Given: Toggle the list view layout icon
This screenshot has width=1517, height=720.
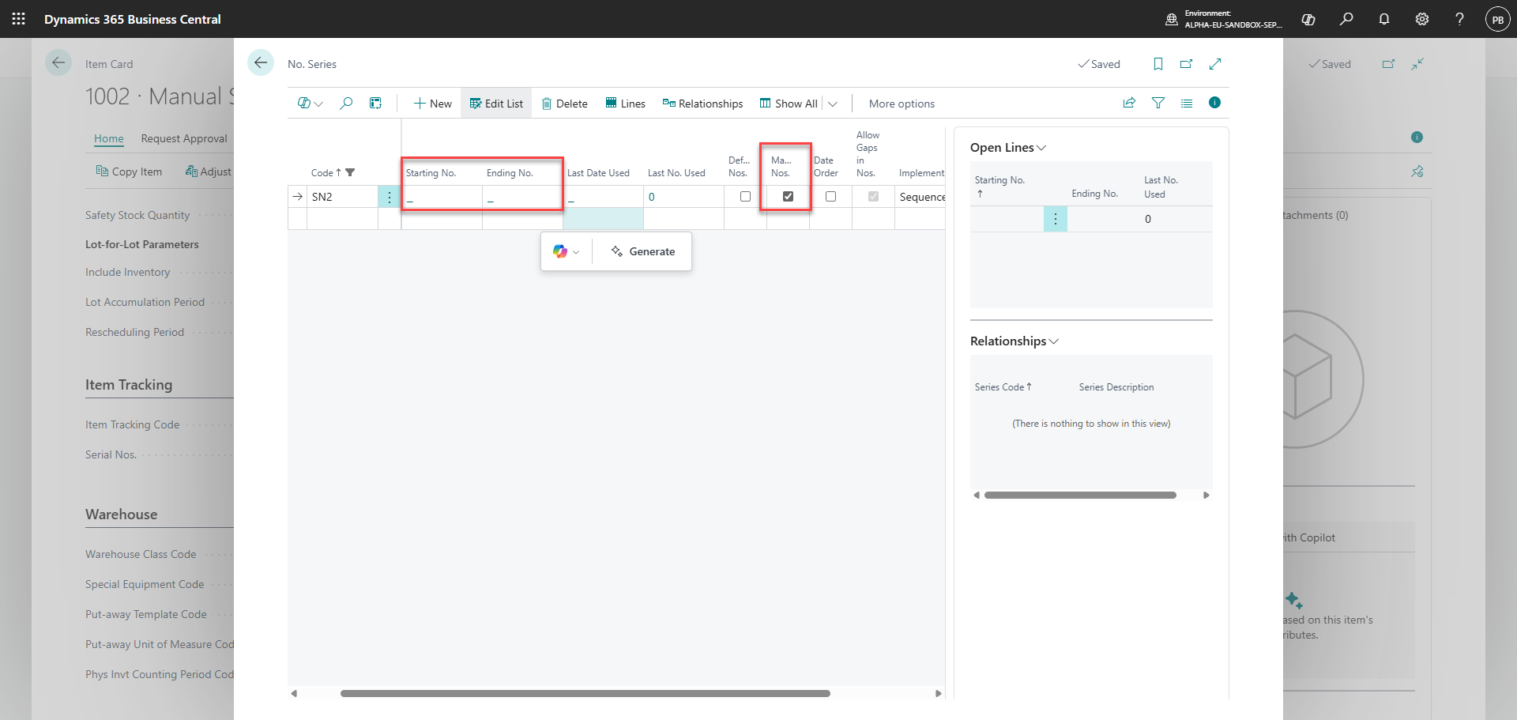Looking at the screenshot, I should (x=1187, y=103).
